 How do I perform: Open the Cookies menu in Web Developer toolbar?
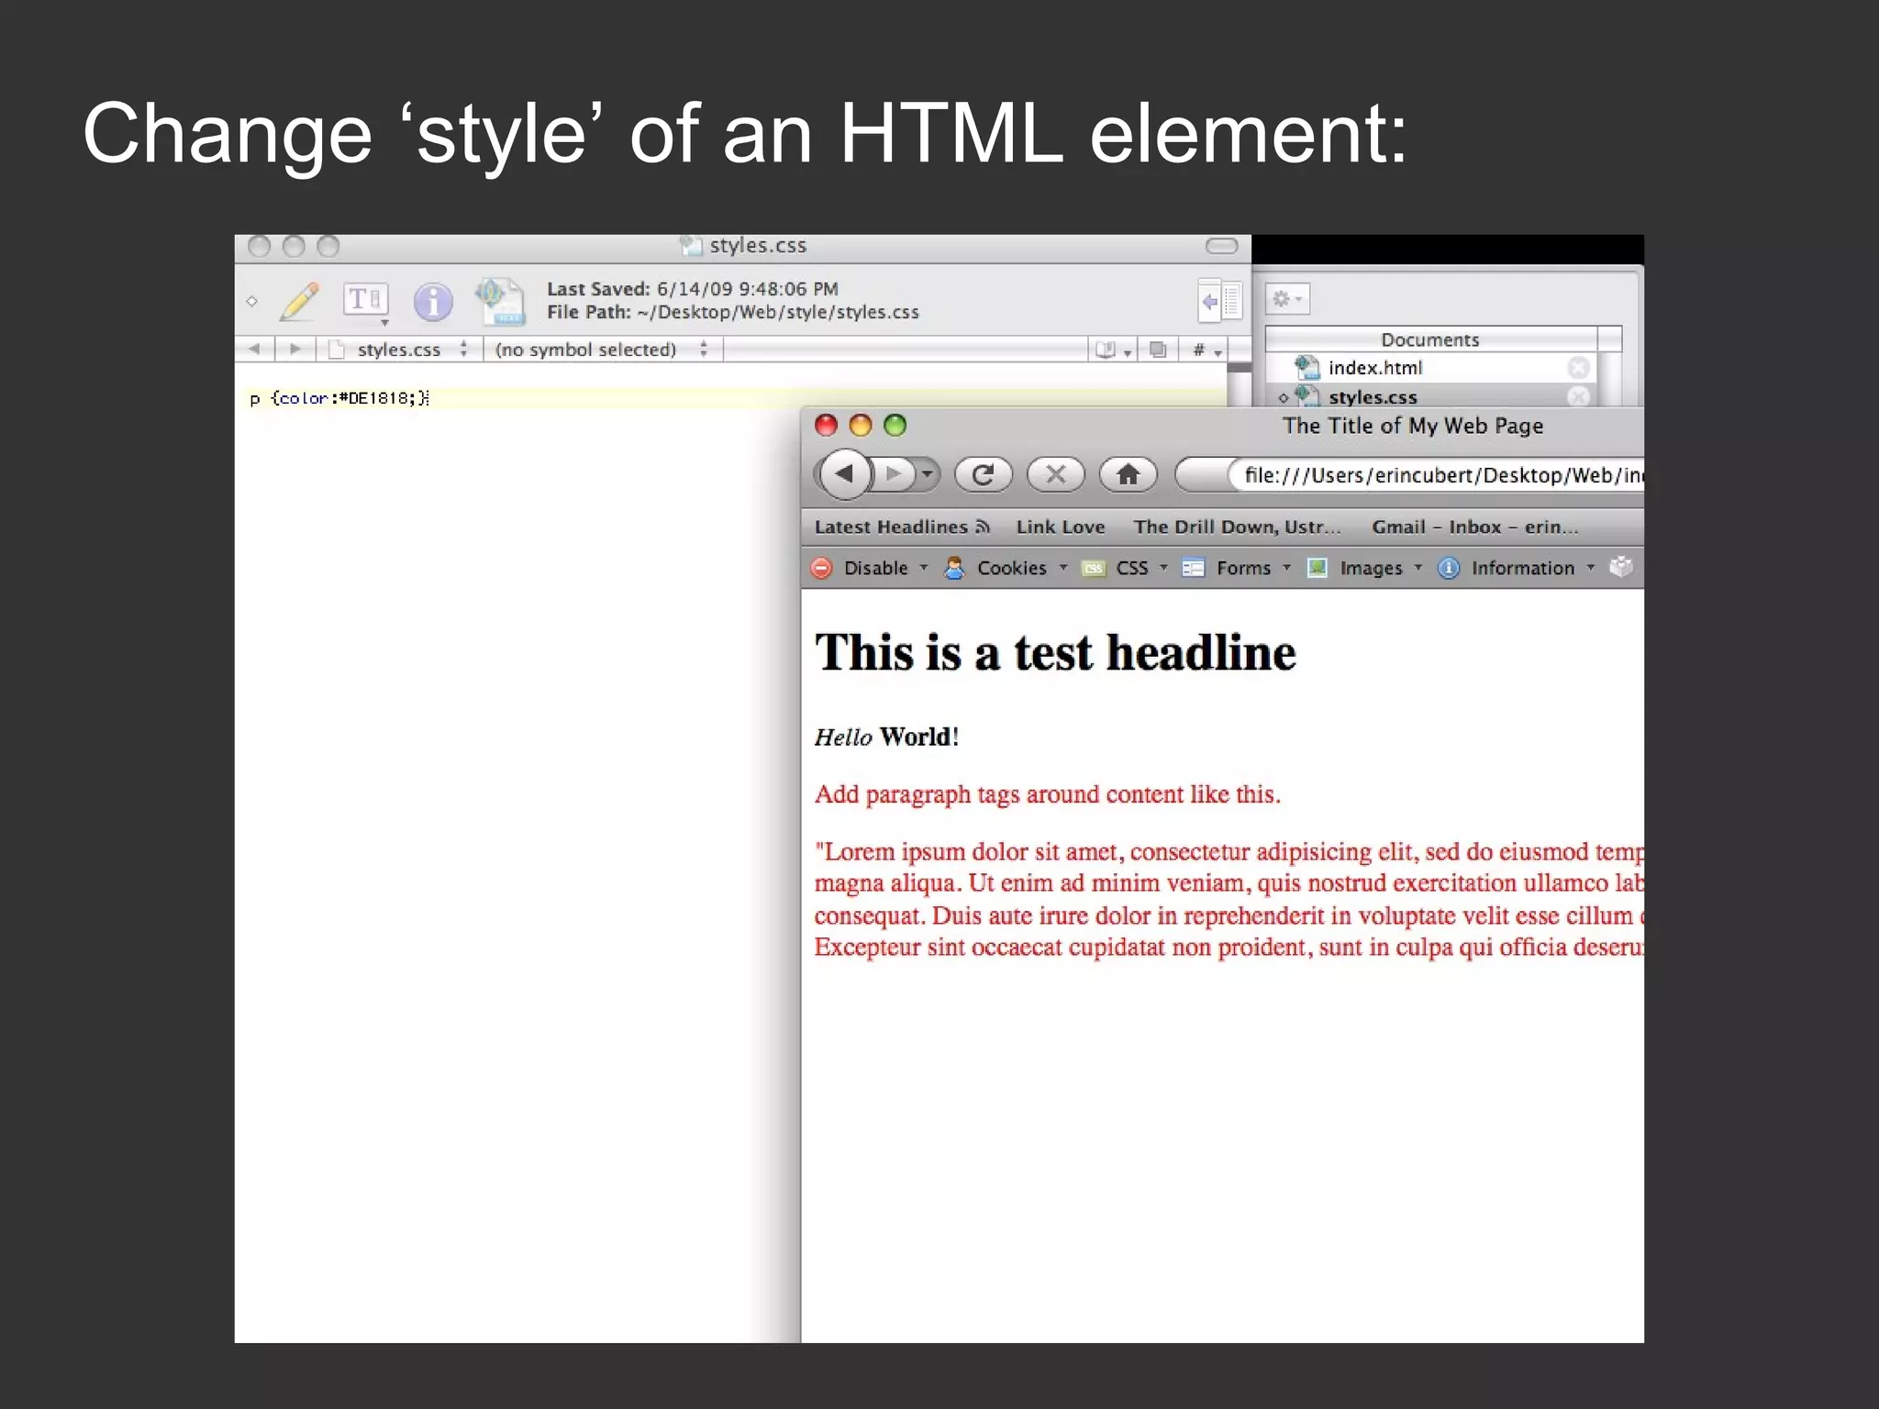point(1006,568)
